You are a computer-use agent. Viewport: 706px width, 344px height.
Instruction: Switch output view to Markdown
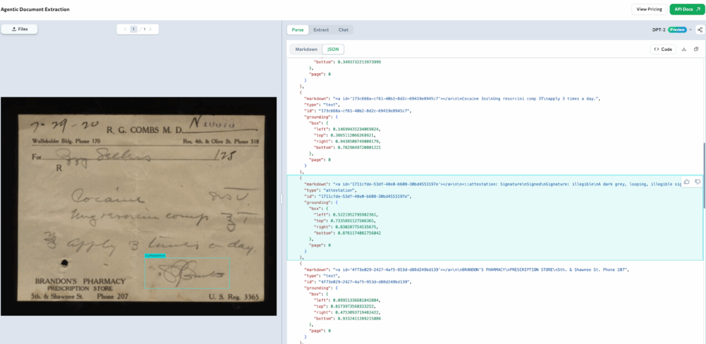pyautogui.click(x=306, y=50)
